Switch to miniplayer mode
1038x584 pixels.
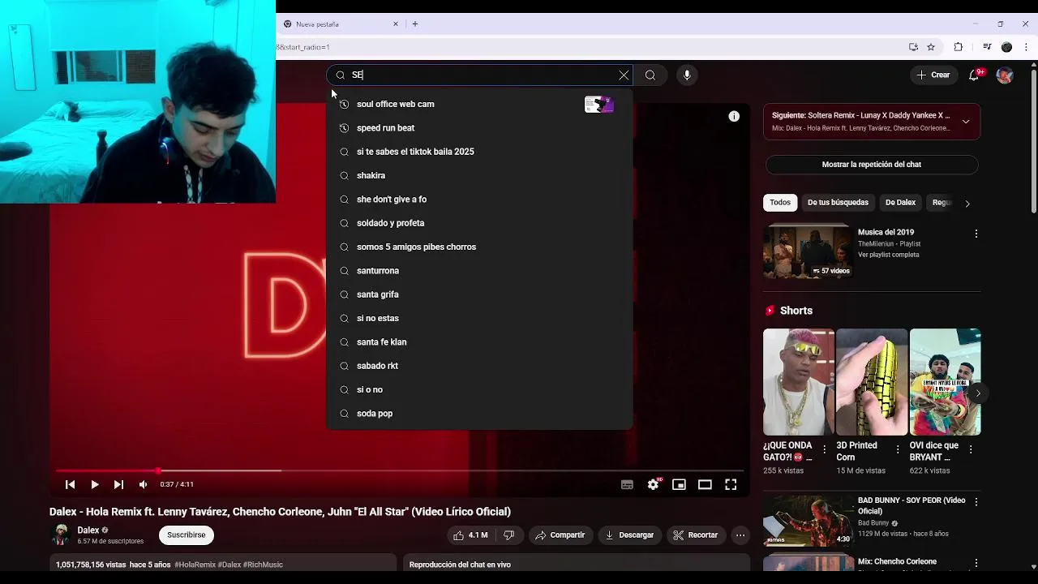(679, 484)
